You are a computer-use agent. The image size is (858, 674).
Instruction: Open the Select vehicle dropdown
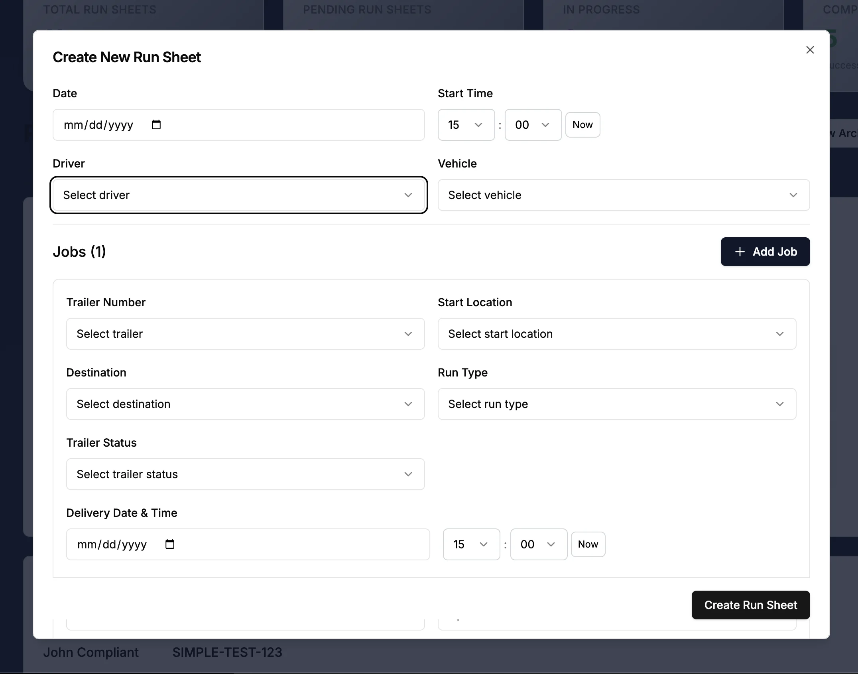[624, 195]
